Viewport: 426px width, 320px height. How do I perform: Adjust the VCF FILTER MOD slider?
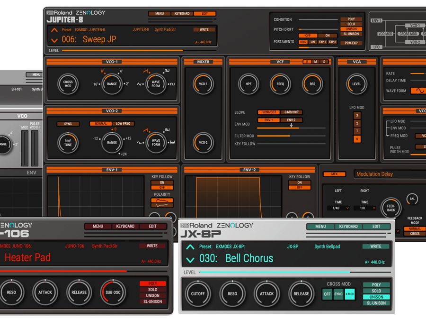291,136
